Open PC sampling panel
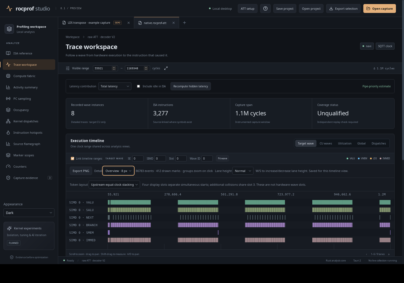Viewport: 404px width, 283px height. pyautogui.click(x=29, y=99)
